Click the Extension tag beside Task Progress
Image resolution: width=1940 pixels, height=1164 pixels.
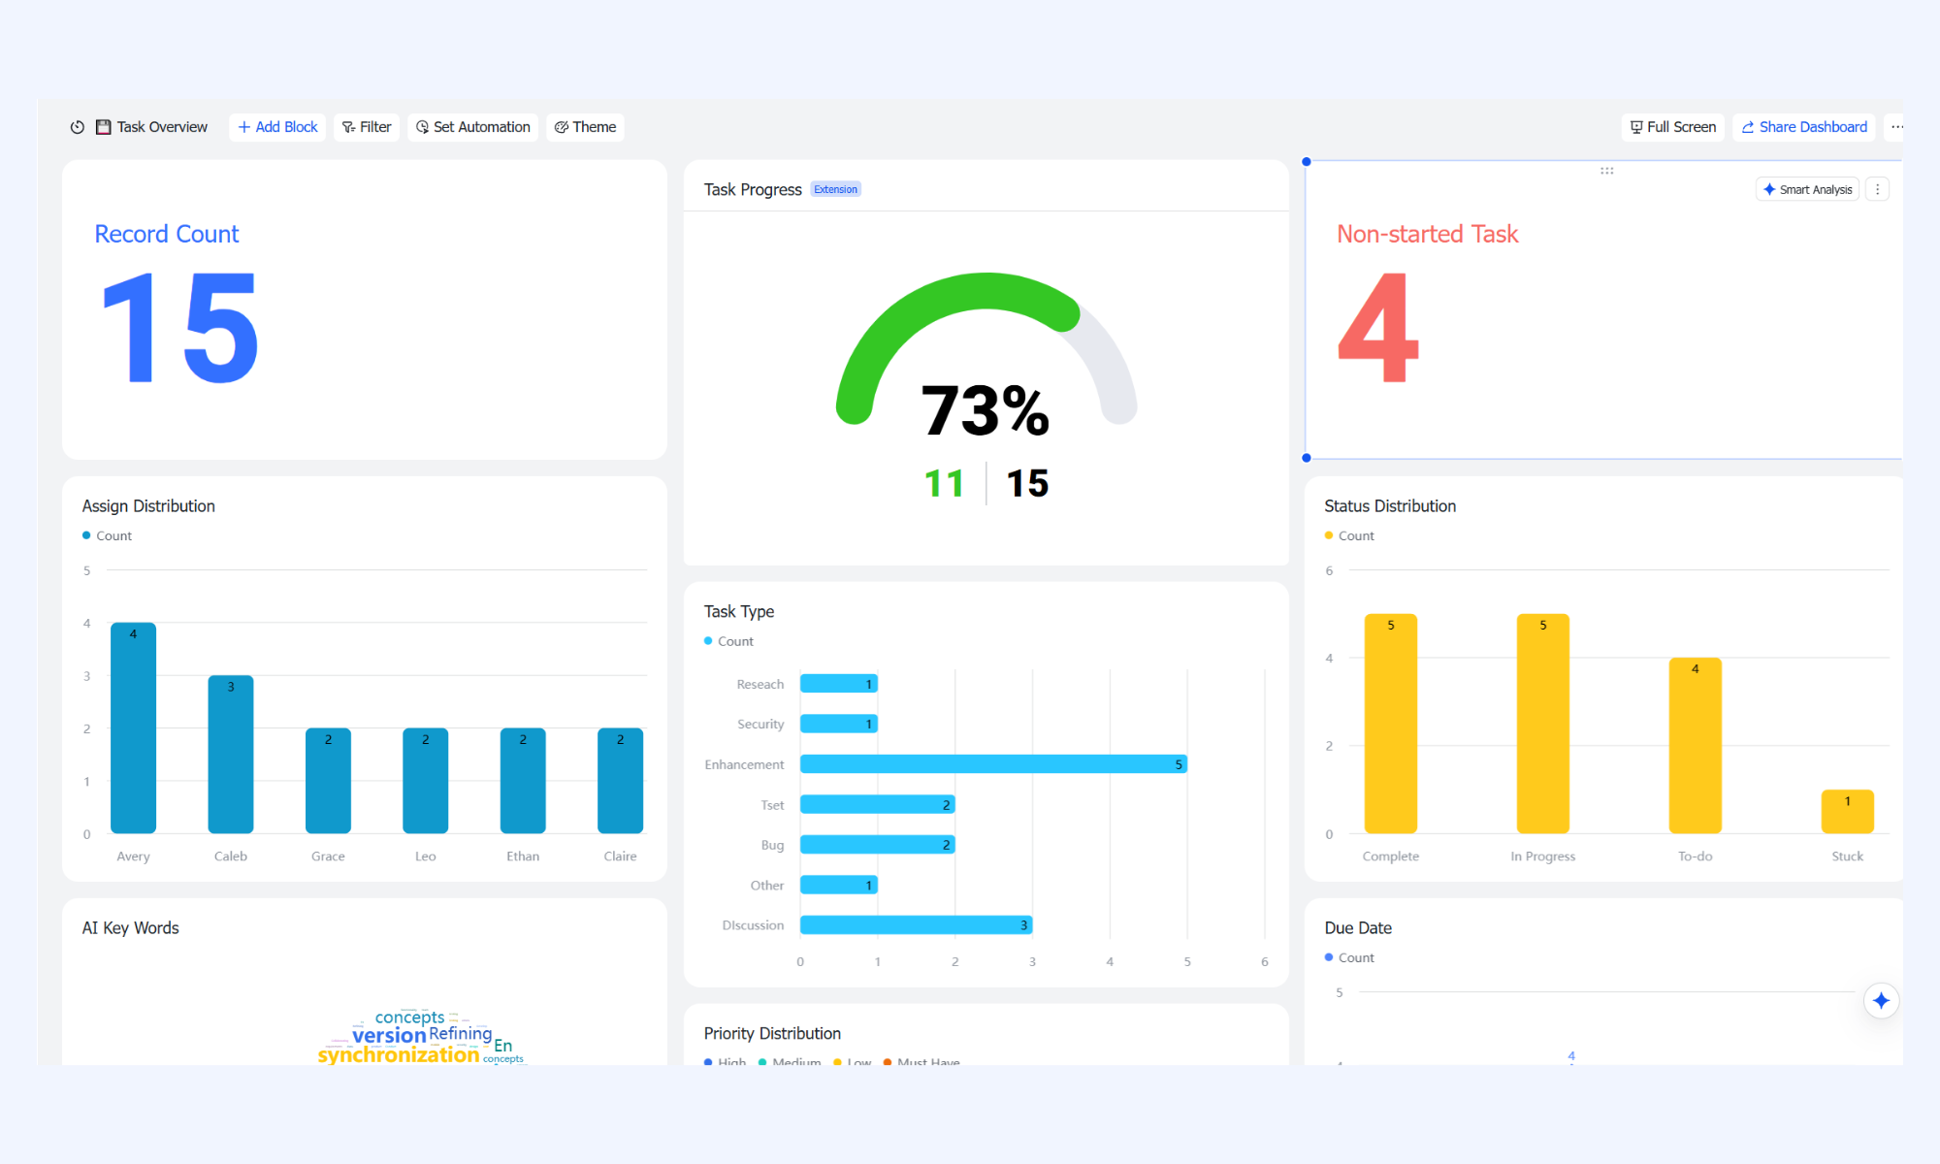(x=835, y=189)
